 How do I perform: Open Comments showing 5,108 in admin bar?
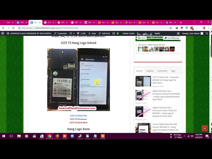81,33
